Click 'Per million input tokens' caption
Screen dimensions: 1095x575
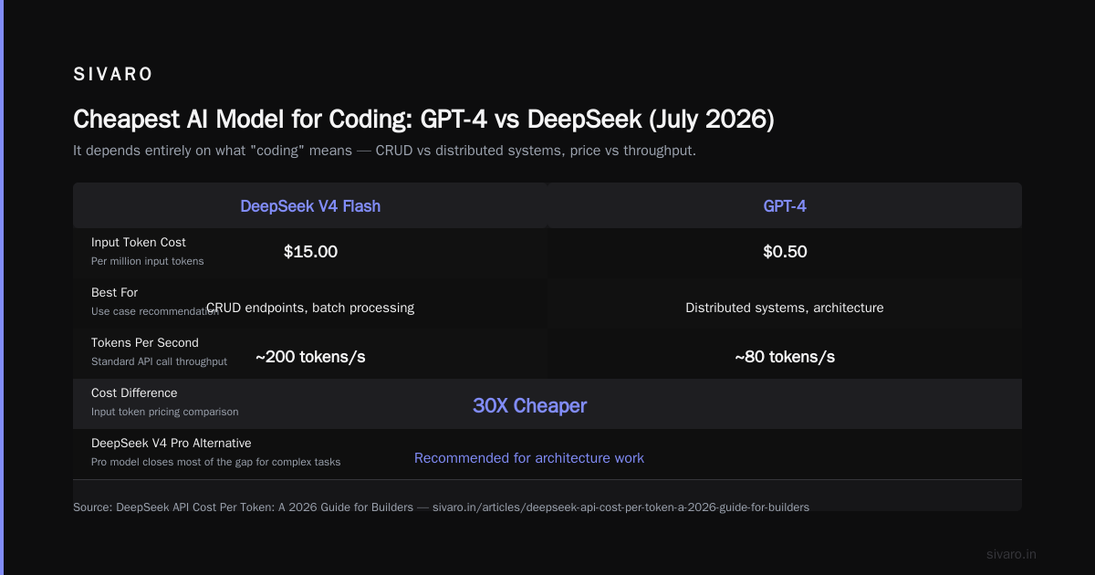[x=148, y=261]
